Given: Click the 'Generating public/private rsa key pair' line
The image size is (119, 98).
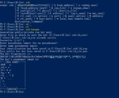Looking at the screenshot, I should point(26,32).
